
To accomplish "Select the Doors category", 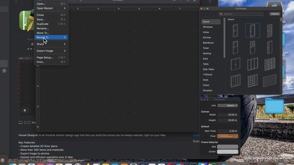I will coord(211,22).
